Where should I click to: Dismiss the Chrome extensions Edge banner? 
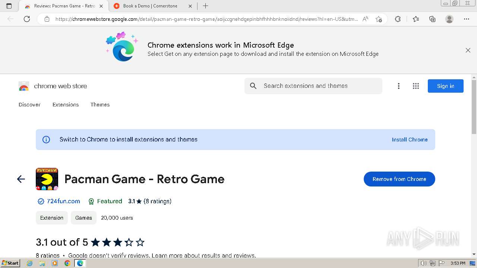tap(468, 50)
